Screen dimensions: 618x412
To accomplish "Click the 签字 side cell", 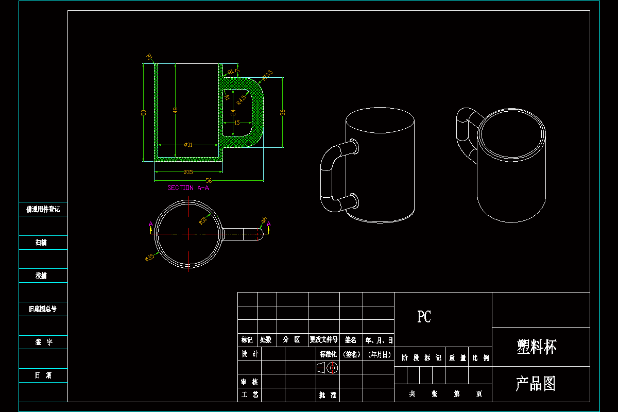I will pos(43,341).
